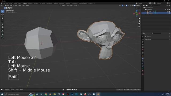Enable snapping magnet toggle
Image resolution: width=171 pixels, height=96 pixels.
[x=71, y=6]
